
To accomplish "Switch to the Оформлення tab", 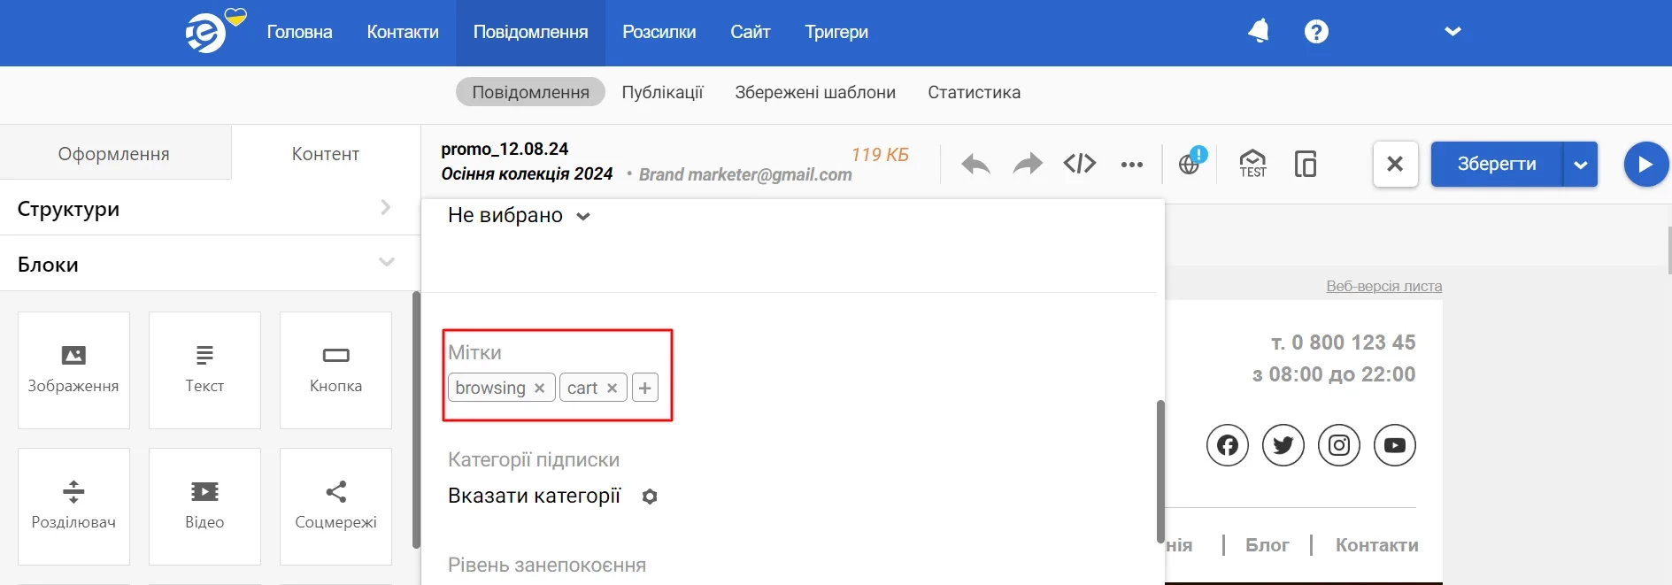I will (114, 153).
